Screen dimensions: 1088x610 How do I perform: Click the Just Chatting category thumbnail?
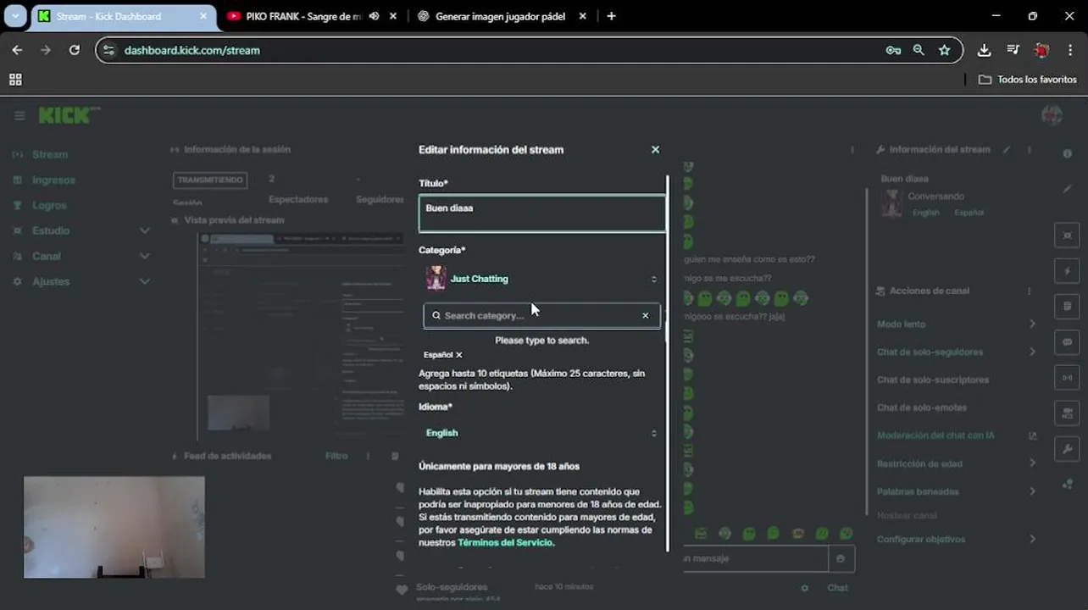(x=436, y=279)
